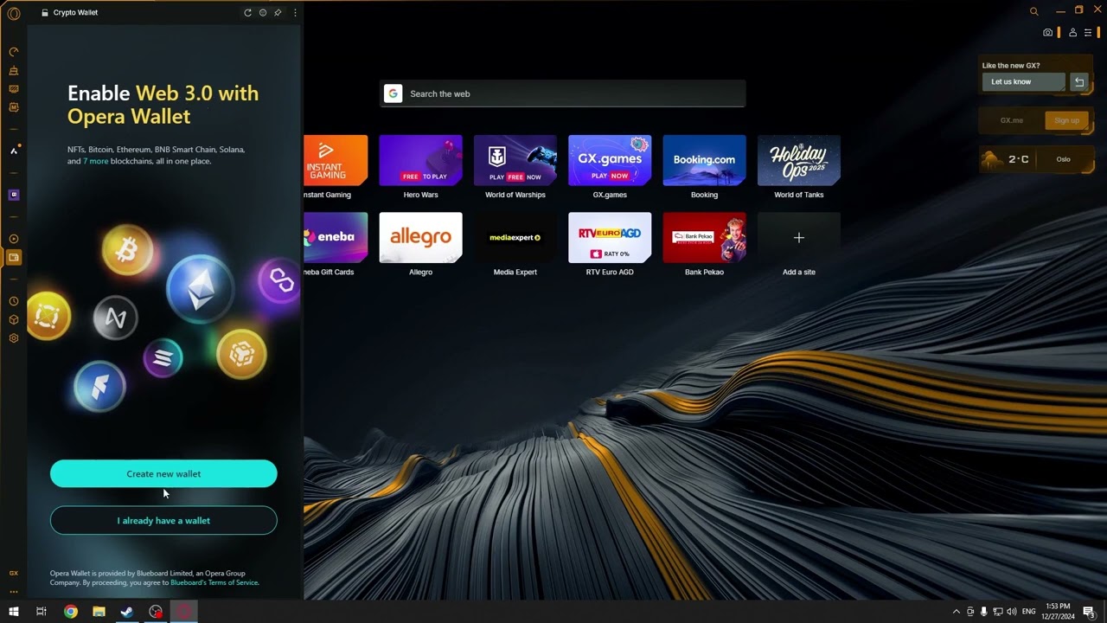The height and width of the screenshot is (623, 1107).
Task: Click ENG language indicator in tray
Action: point(1029,612)
